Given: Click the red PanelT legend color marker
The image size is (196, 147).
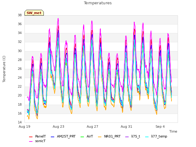Looking at the screenshot, I should 31,137.
